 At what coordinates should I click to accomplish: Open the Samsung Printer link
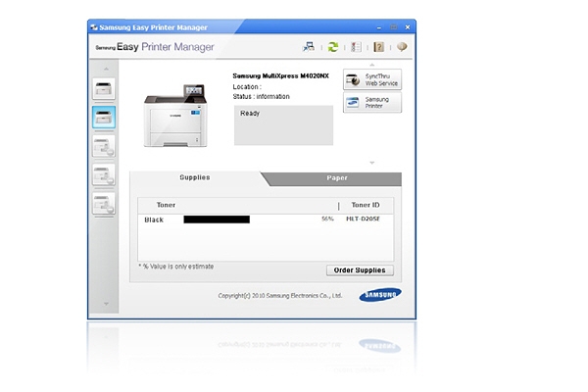click(x=372, y=102)
